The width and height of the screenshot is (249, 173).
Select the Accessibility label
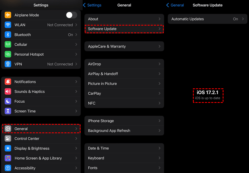click(x=25, y=168)
